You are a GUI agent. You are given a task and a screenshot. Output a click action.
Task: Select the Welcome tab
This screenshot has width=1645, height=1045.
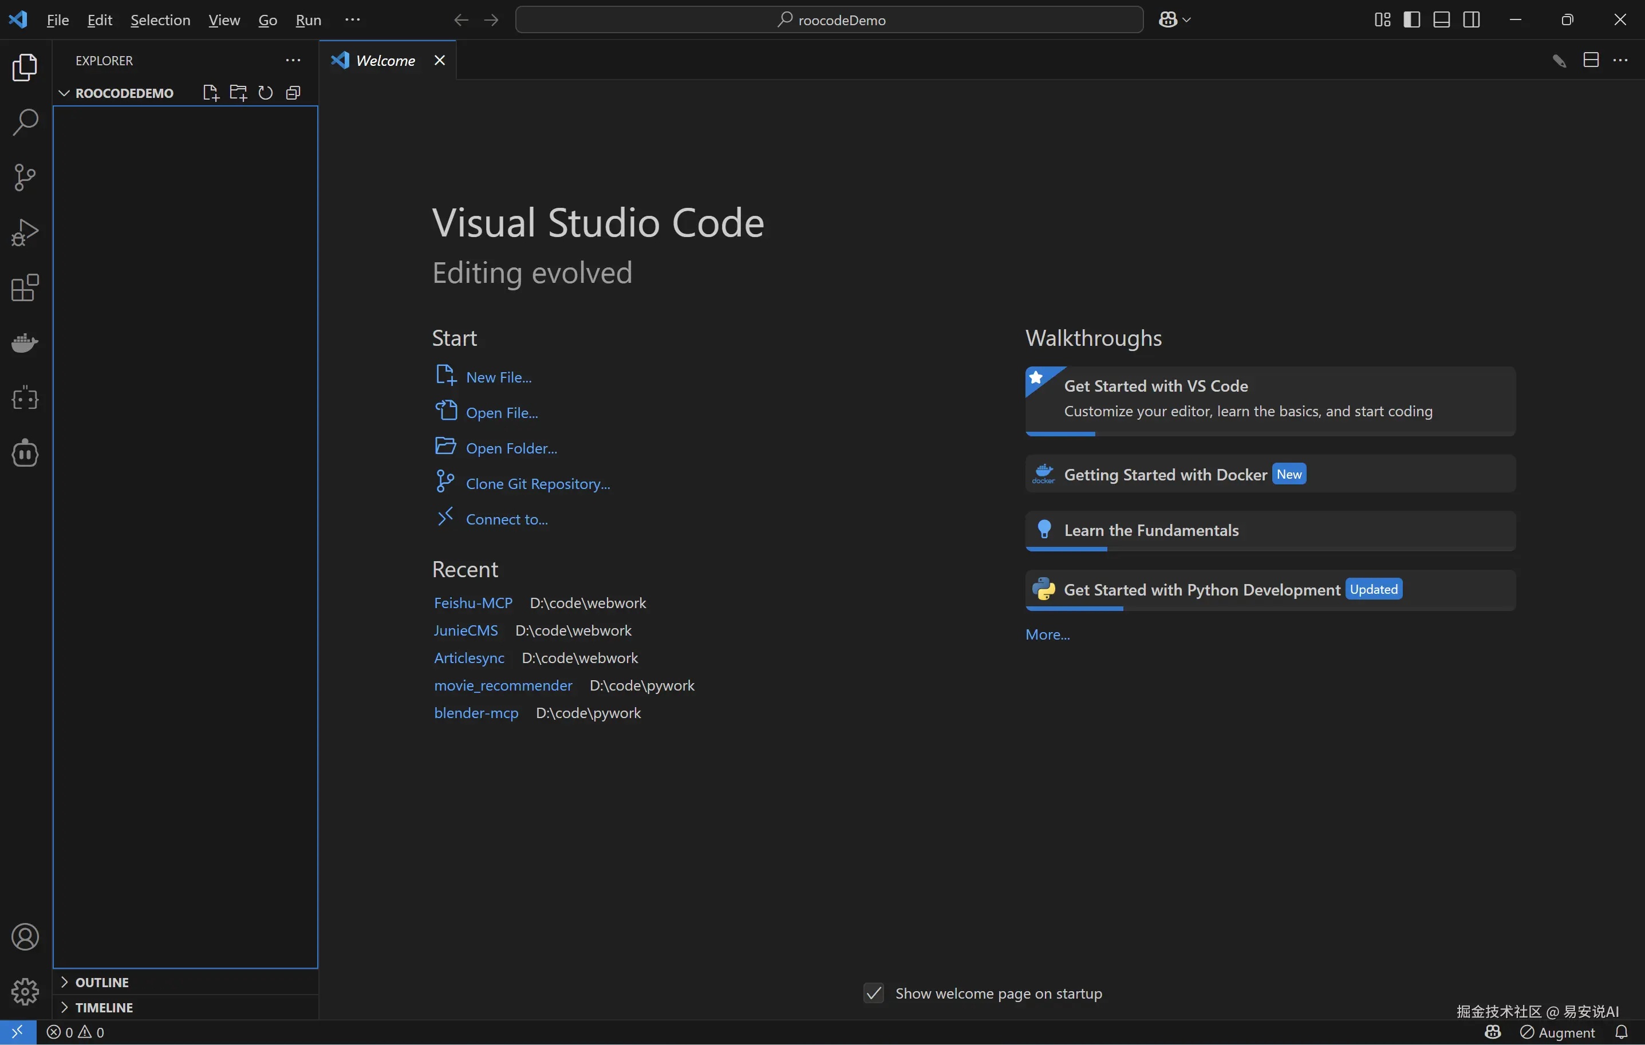[385, 61]
